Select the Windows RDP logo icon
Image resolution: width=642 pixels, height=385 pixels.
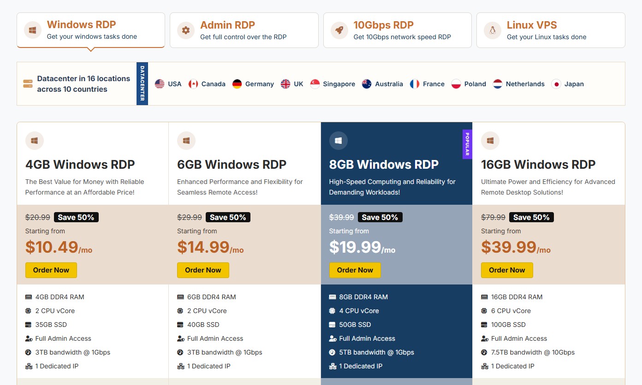point(32,30)
